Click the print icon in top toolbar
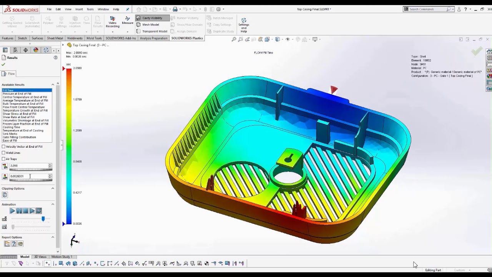 click(x=175, y=9)
